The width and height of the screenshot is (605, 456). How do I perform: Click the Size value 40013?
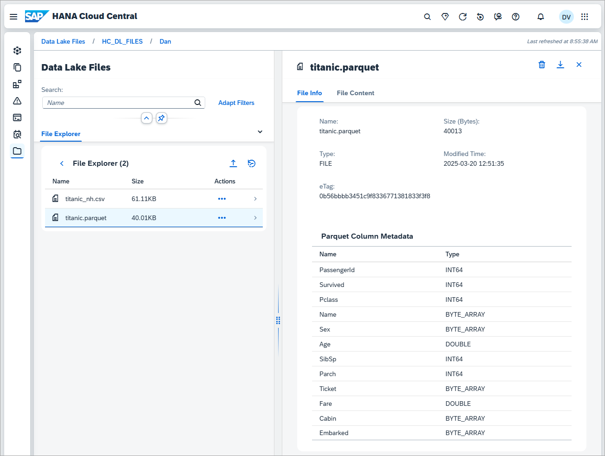pos(453,131)
